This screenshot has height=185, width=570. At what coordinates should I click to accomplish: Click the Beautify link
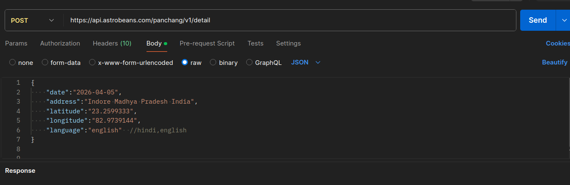point(554,62)
